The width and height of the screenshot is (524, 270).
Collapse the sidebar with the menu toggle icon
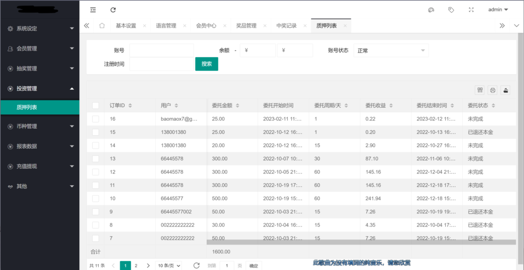click(93, 10)
